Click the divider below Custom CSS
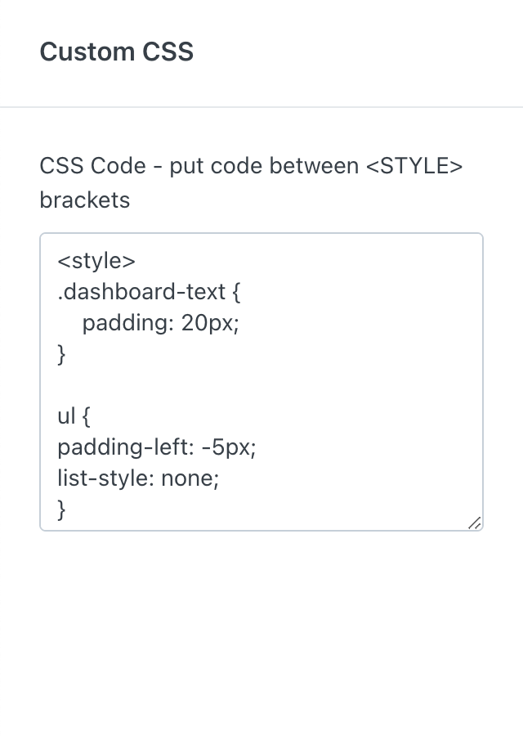The width and height of the screenshot is (523, 736). click(x=261, y=107)
